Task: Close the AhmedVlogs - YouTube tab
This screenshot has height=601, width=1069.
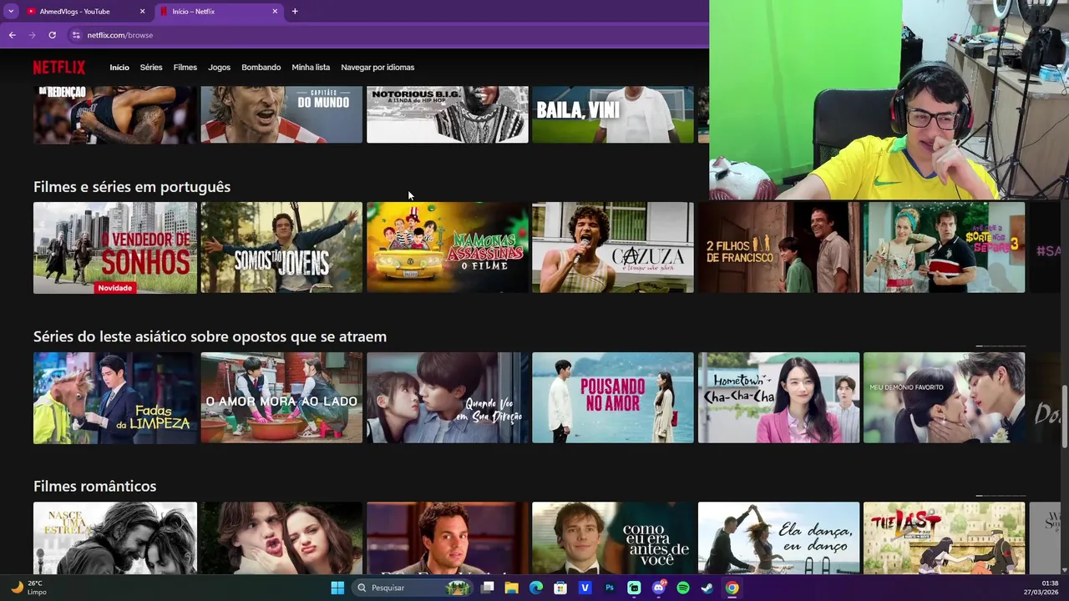Action: pyautogui.click(x=142, y=12)
